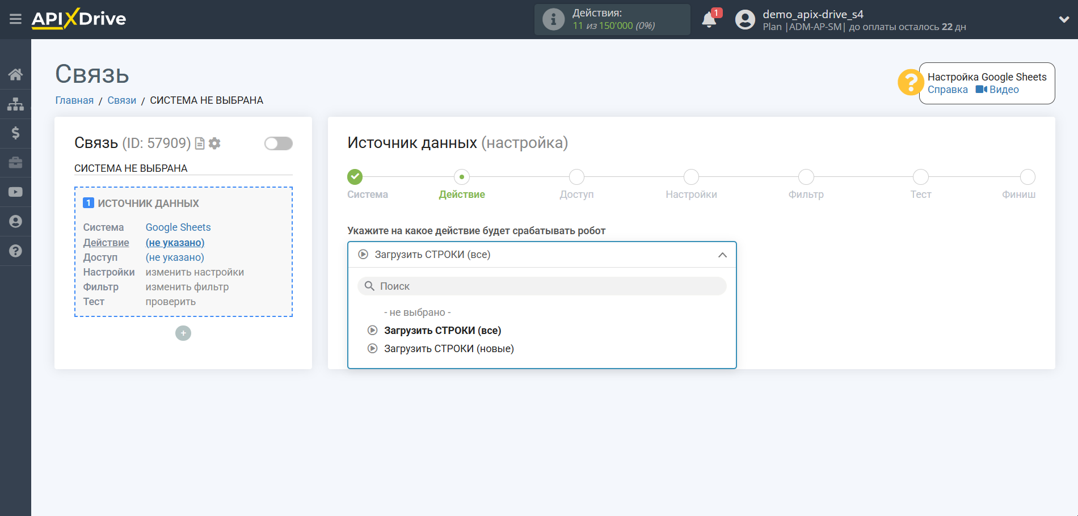1078x516 pixels.
Task: Open 'Связи' from the breadcrumb trail
Action: click(121, 100)
